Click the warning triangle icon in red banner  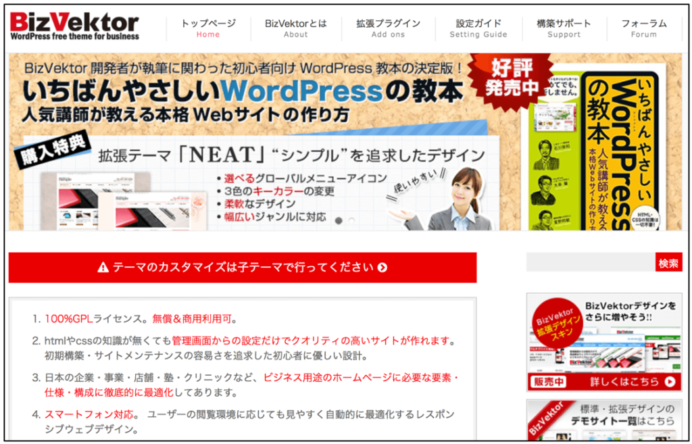click(x=103, y=267)
